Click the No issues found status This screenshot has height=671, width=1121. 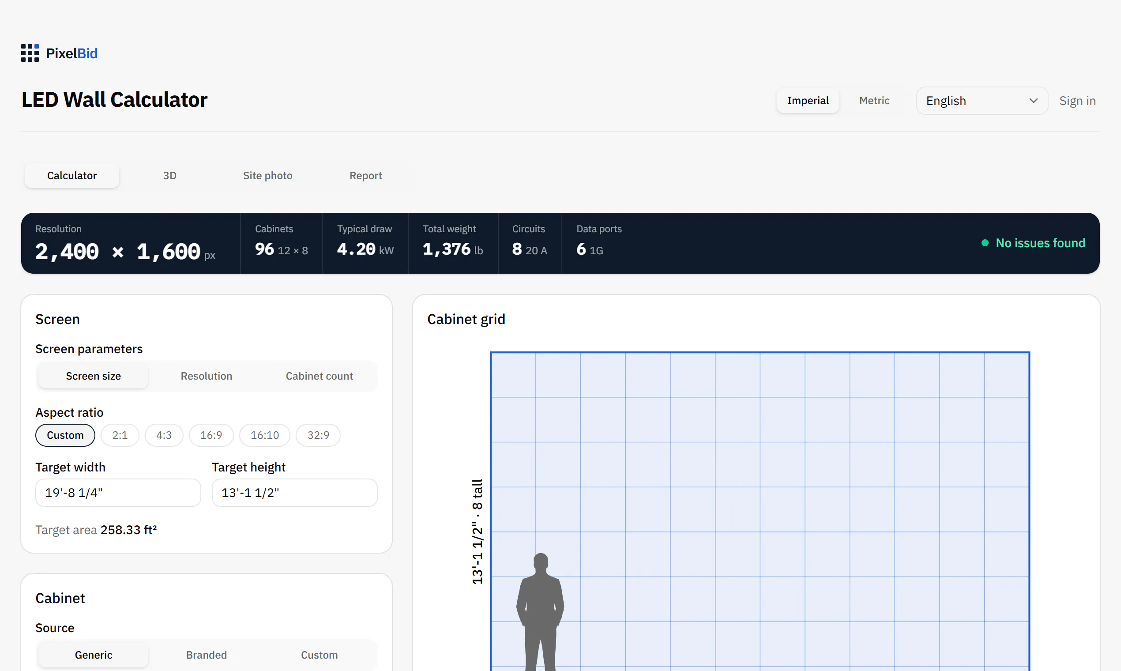pos(1033,243)
